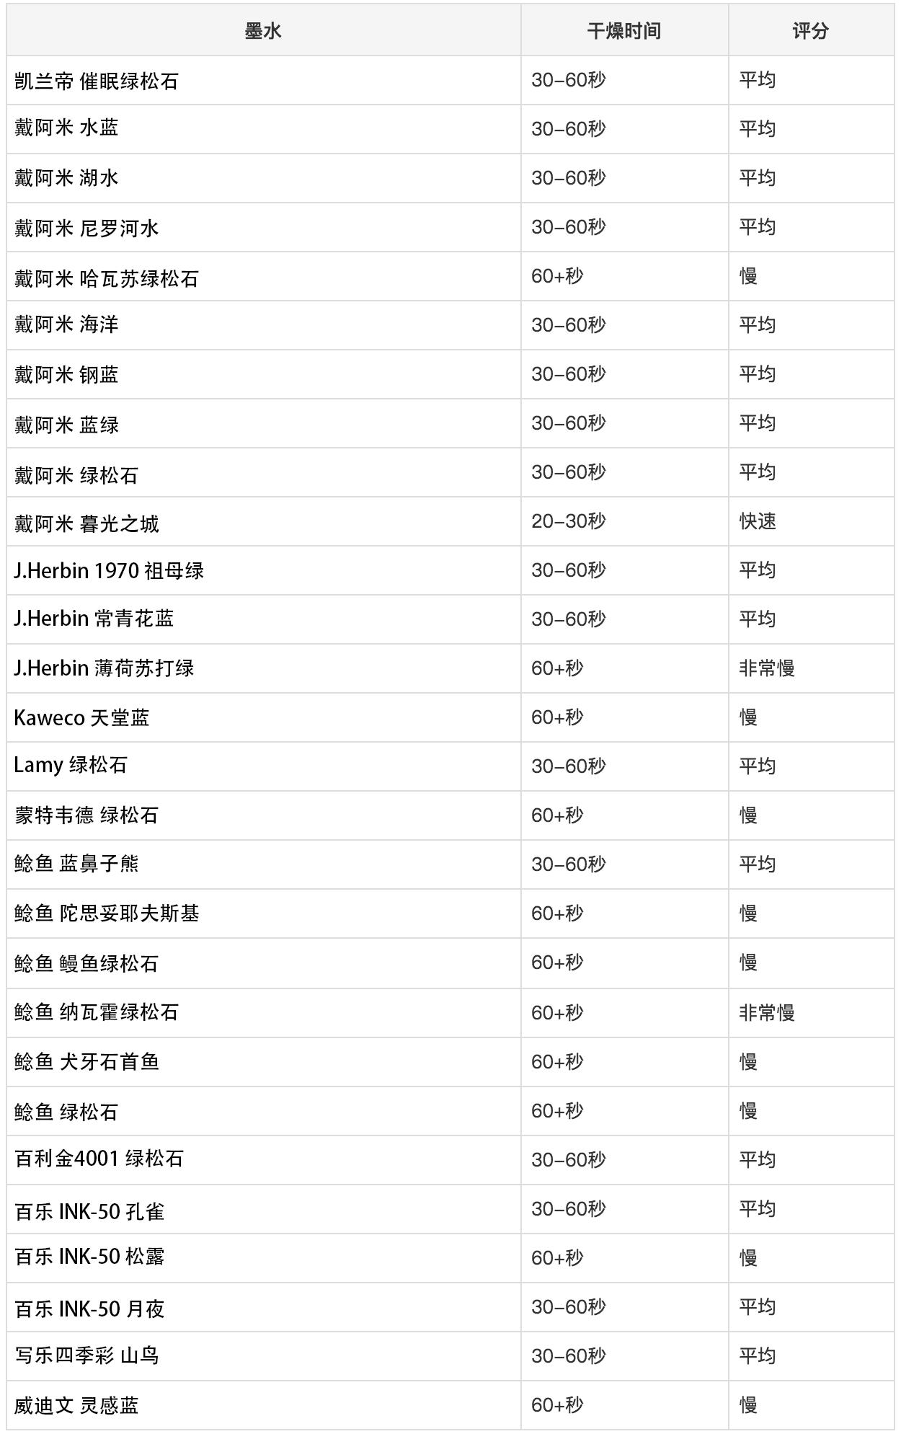Click the 写乐四季彩 山鸟 ink name
This screenshot has height=1434, width=901.
[x=86, y=1355]
